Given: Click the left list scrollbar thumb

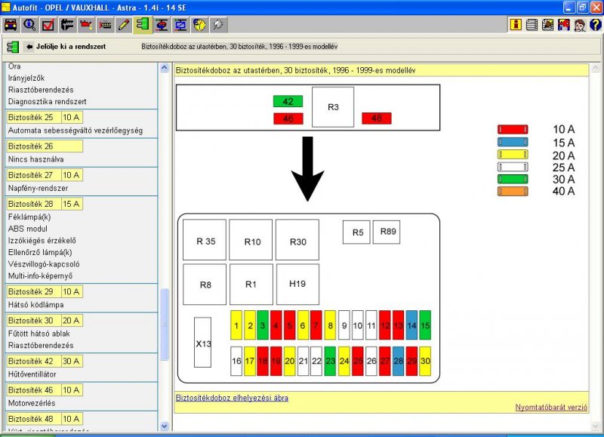Looking at the screenshot, I should 164,325.
